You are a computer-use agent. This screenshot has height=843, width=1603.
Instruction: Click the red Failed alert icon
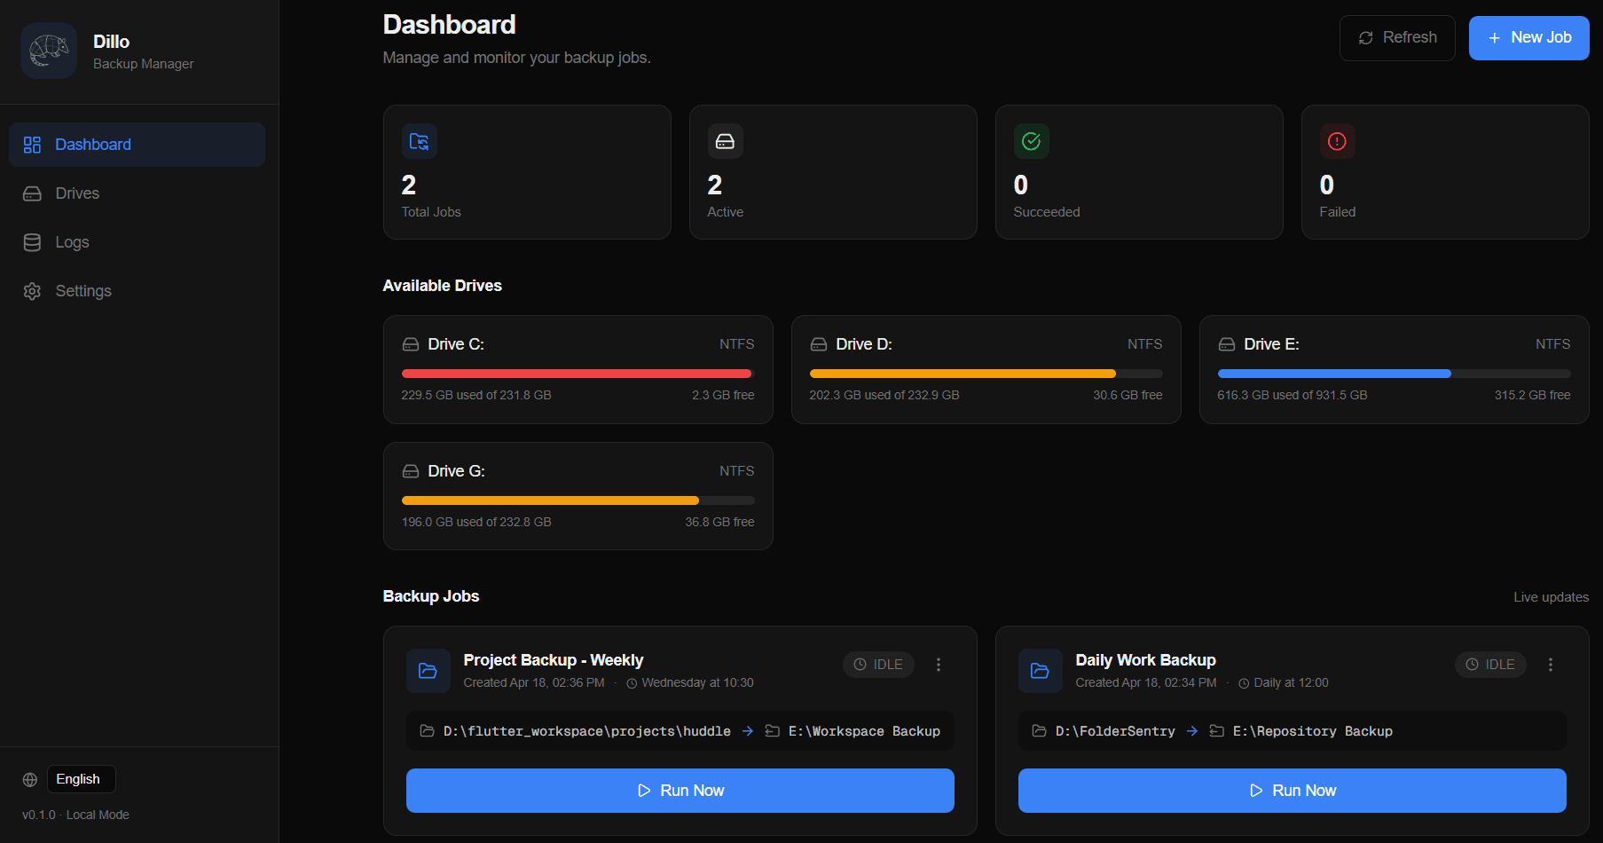pyautogui.click(x=1337, y=140)
